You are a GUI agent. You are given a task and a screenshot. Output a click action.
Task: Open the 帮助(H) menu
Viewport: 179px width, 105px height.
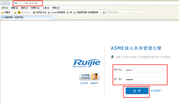[x=56, y=8]
